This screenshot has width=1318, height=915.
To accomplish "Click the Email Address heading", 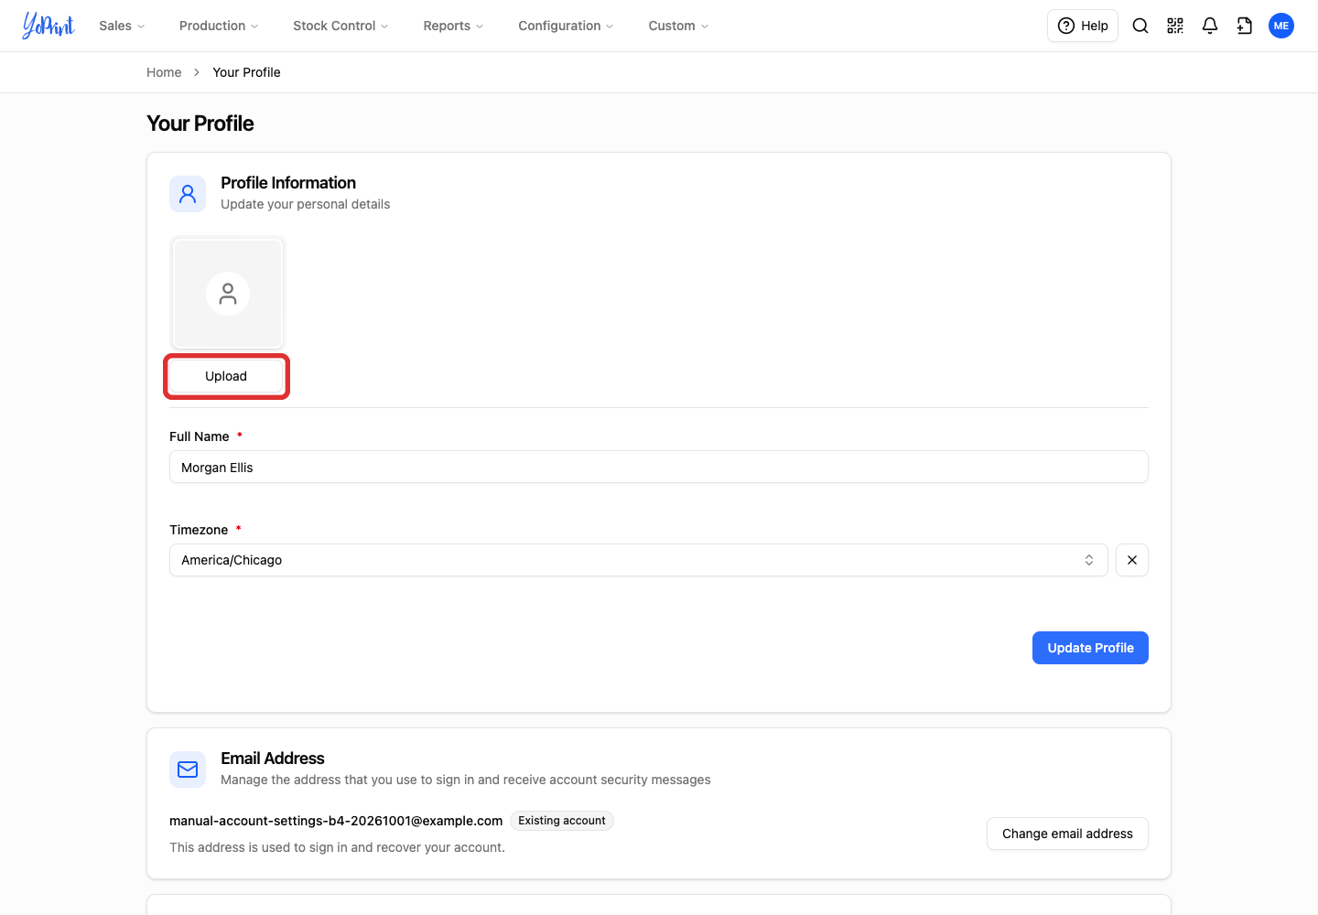I will click(x=273, y=759).
